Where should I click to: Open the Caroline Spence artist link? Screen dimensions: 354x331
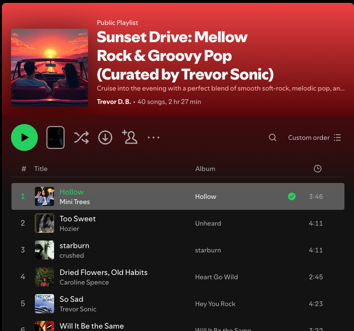point(84,282)
